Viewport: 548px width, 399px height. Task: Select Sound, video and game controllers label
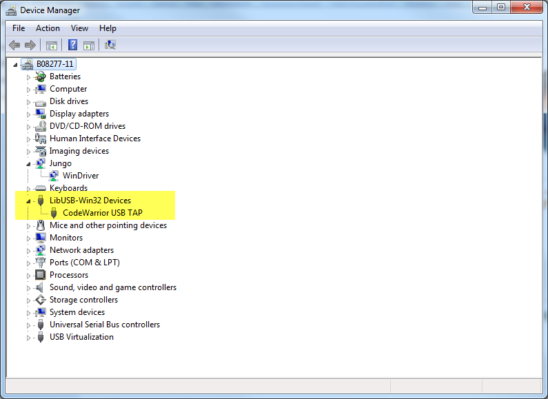tap(113, 287)
